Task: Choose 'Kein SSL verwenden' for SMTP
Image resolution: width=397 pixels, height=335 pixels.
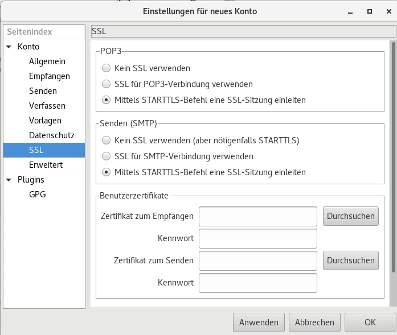Action: [x=106, y=140]
